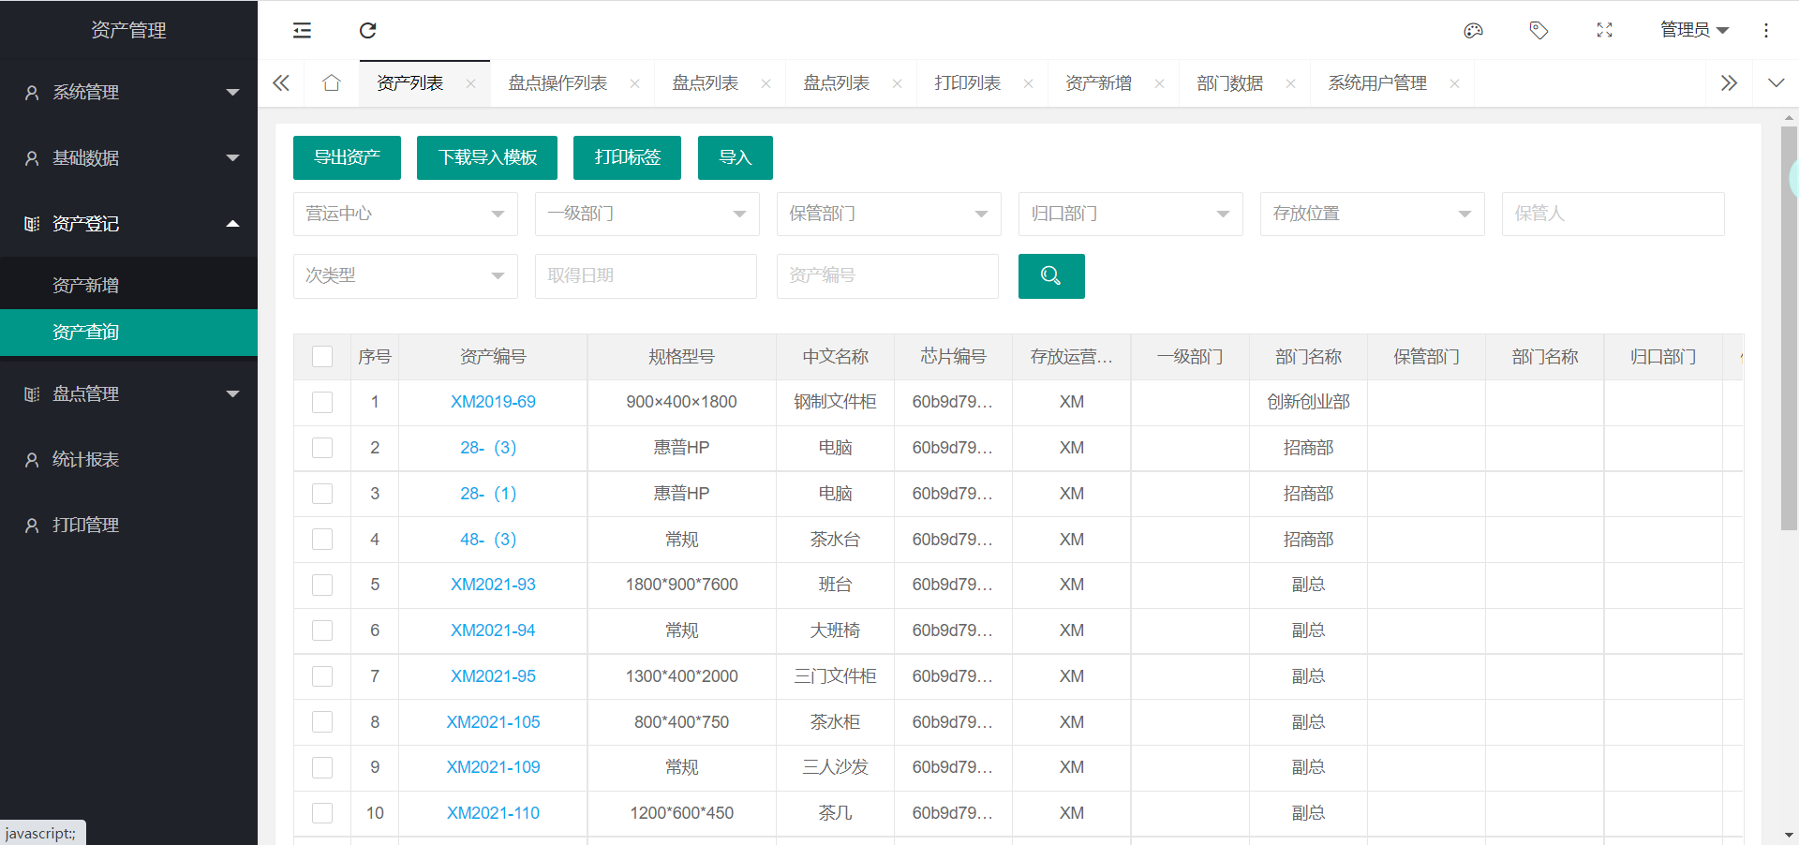Viewport: 1799px width, 845px height.
Task: Click the 基础数据 sidebar icon
Action: 32,158
